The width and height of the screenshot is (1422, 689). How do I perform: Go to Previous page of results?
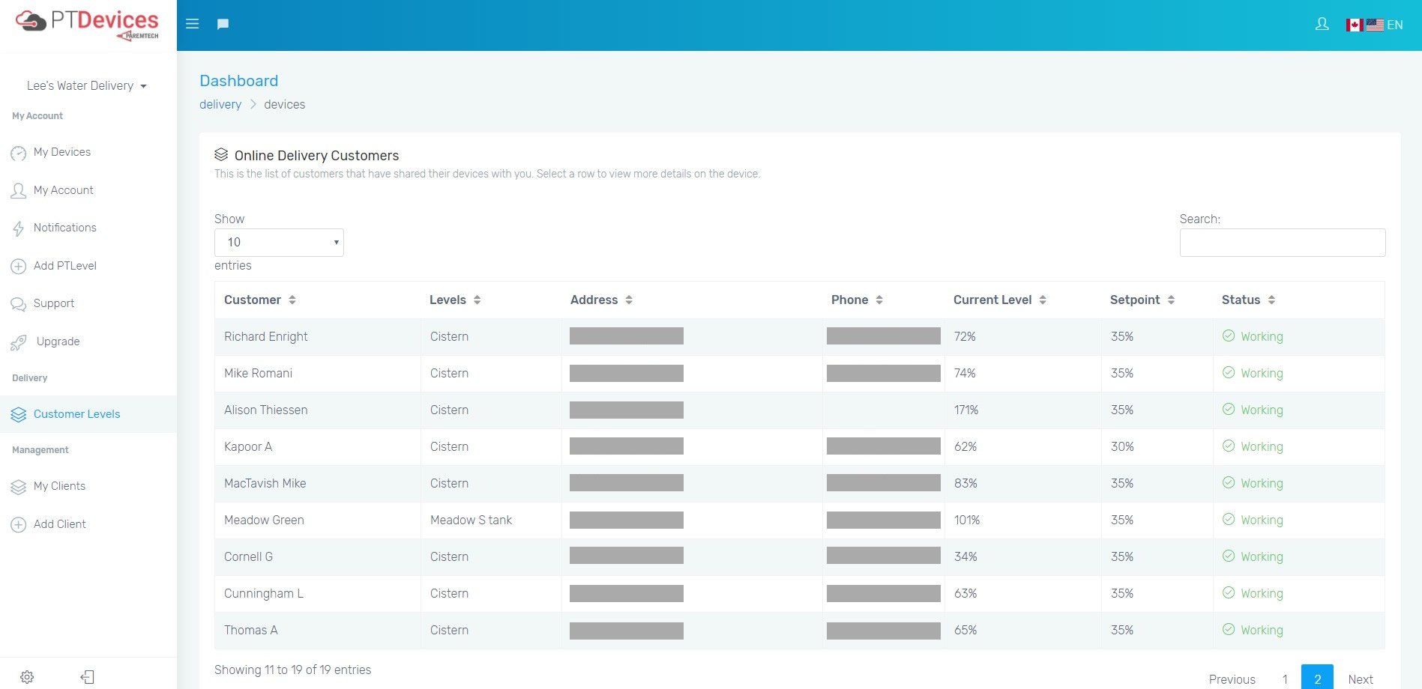[x=1232, y=679]
